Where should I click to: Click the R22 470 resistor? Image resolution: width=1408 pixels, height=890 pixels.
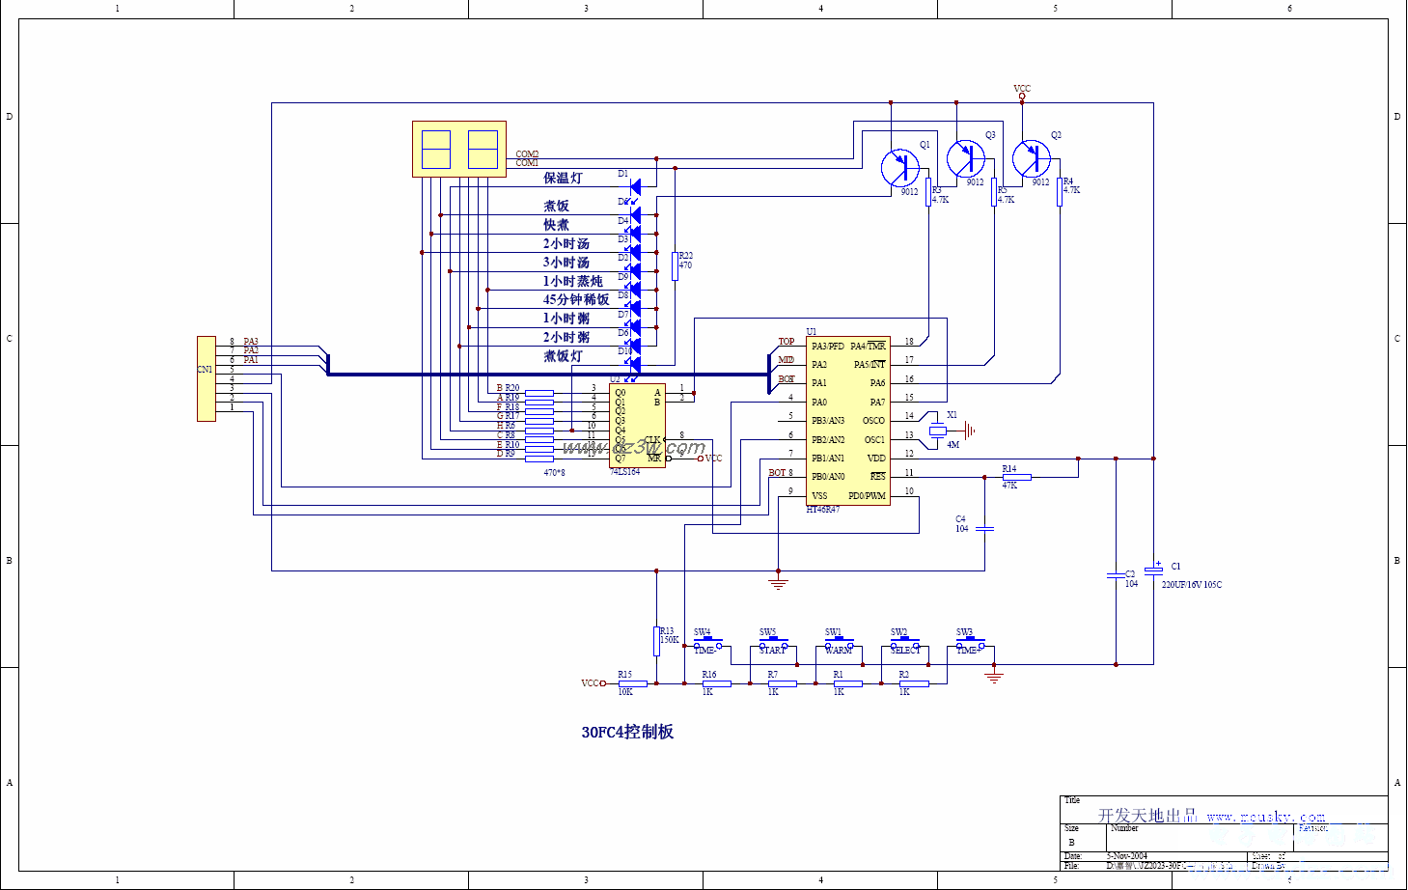click(675, 265)
